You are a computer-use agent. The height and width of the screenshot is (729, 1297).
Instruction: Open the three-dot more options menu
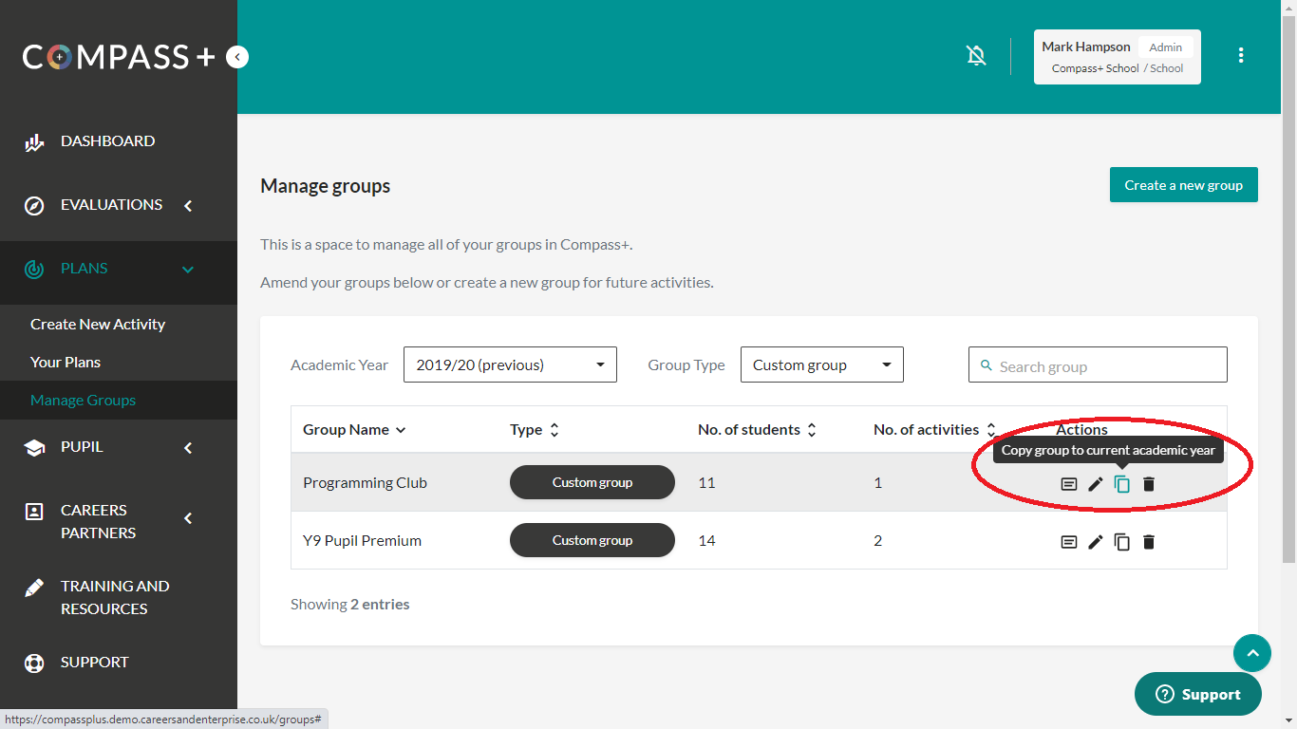1240,56
